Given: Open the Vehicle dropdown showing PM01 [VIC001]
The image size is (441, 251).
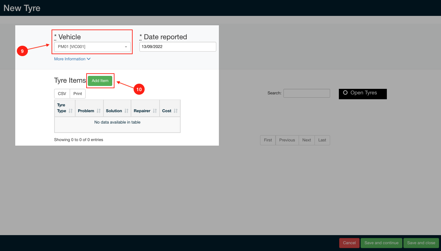Looking at the screenshot, I should click(92, 47).
